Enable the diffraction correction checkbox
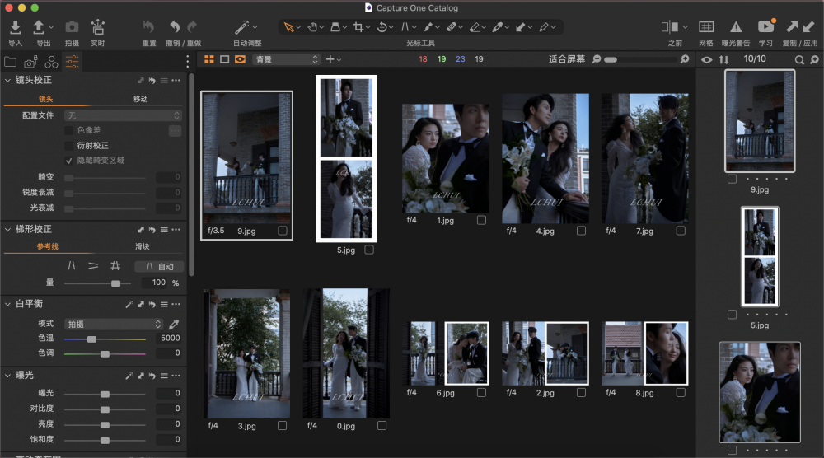 (69, 145)
